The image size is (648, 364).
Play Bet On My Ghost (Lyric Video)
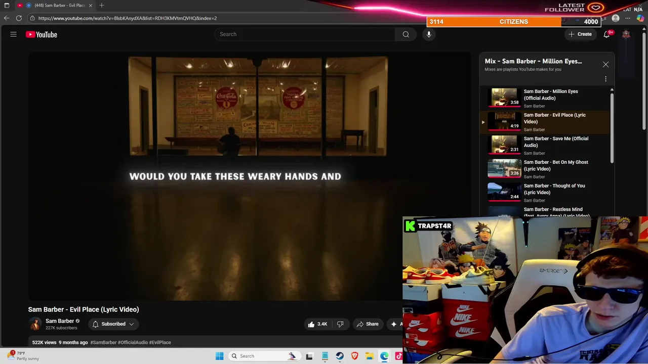[x=546, y=169]
